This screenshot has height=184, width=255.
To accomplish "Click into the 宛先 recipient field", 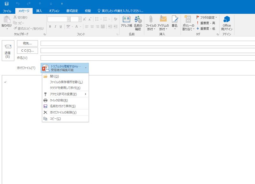I will 148,43.
